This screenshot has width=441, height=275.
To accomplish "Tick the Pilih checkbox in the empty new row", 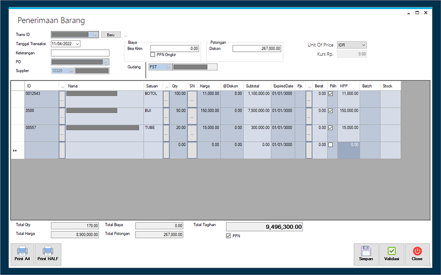I will point(331,145).
